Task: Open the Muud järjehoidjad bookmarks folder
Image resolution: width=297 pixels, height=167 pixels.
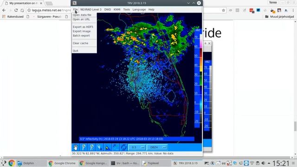Action: coord(279,17)
